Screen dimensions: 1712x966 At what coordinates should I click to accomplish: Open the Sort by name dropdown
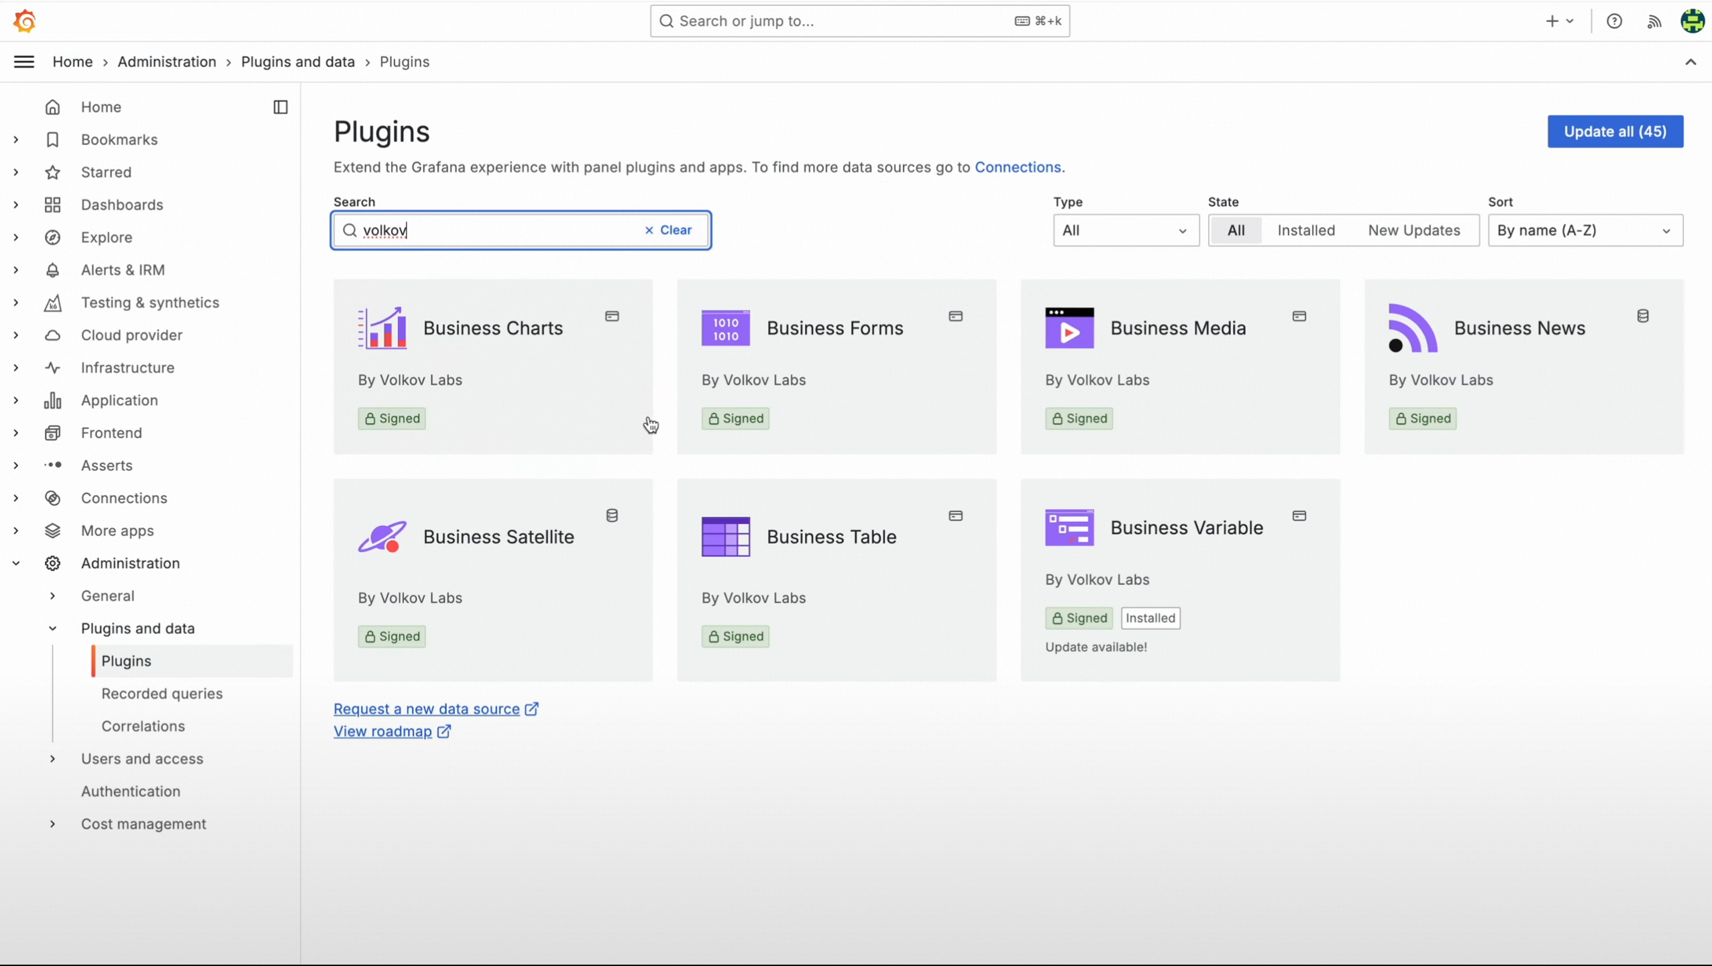click(x=1585, y=230)
